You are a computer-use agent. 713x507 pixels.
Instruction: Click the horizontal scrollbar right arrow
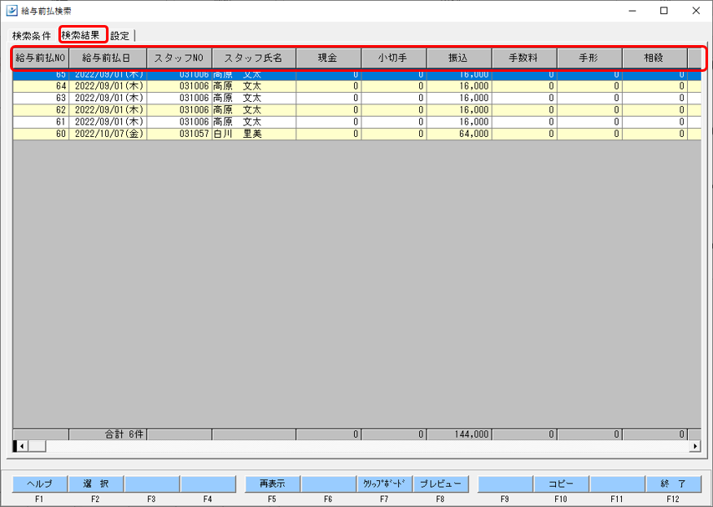(x=695, y=446)
